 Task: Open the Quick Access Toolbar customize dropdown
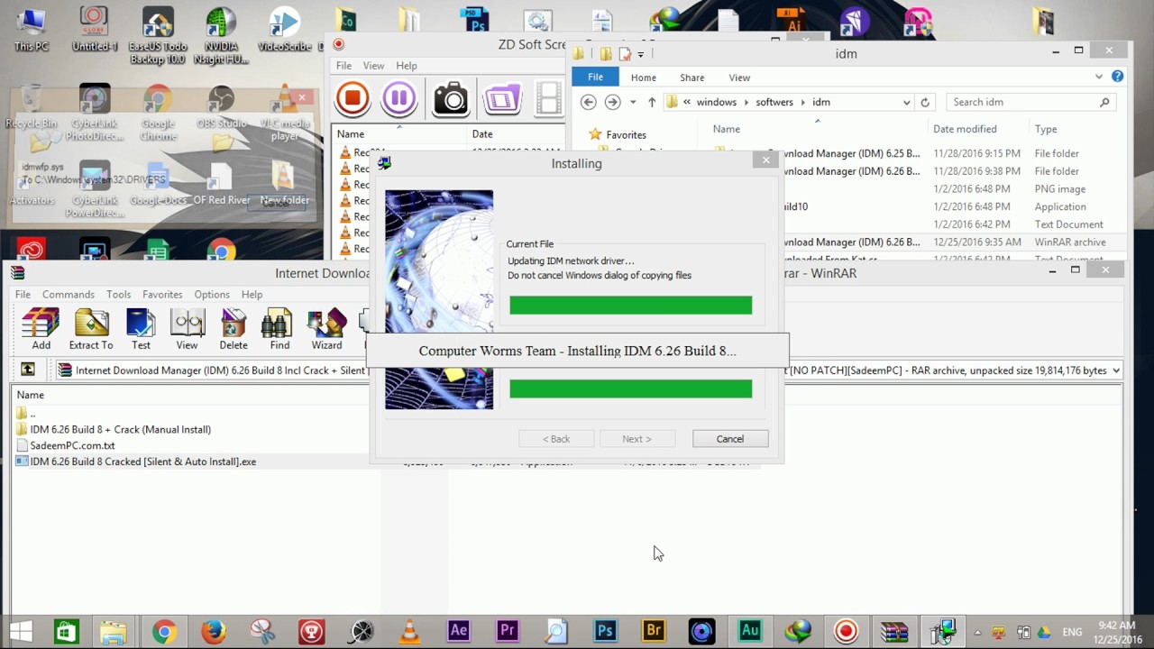[x=640, y=54]
